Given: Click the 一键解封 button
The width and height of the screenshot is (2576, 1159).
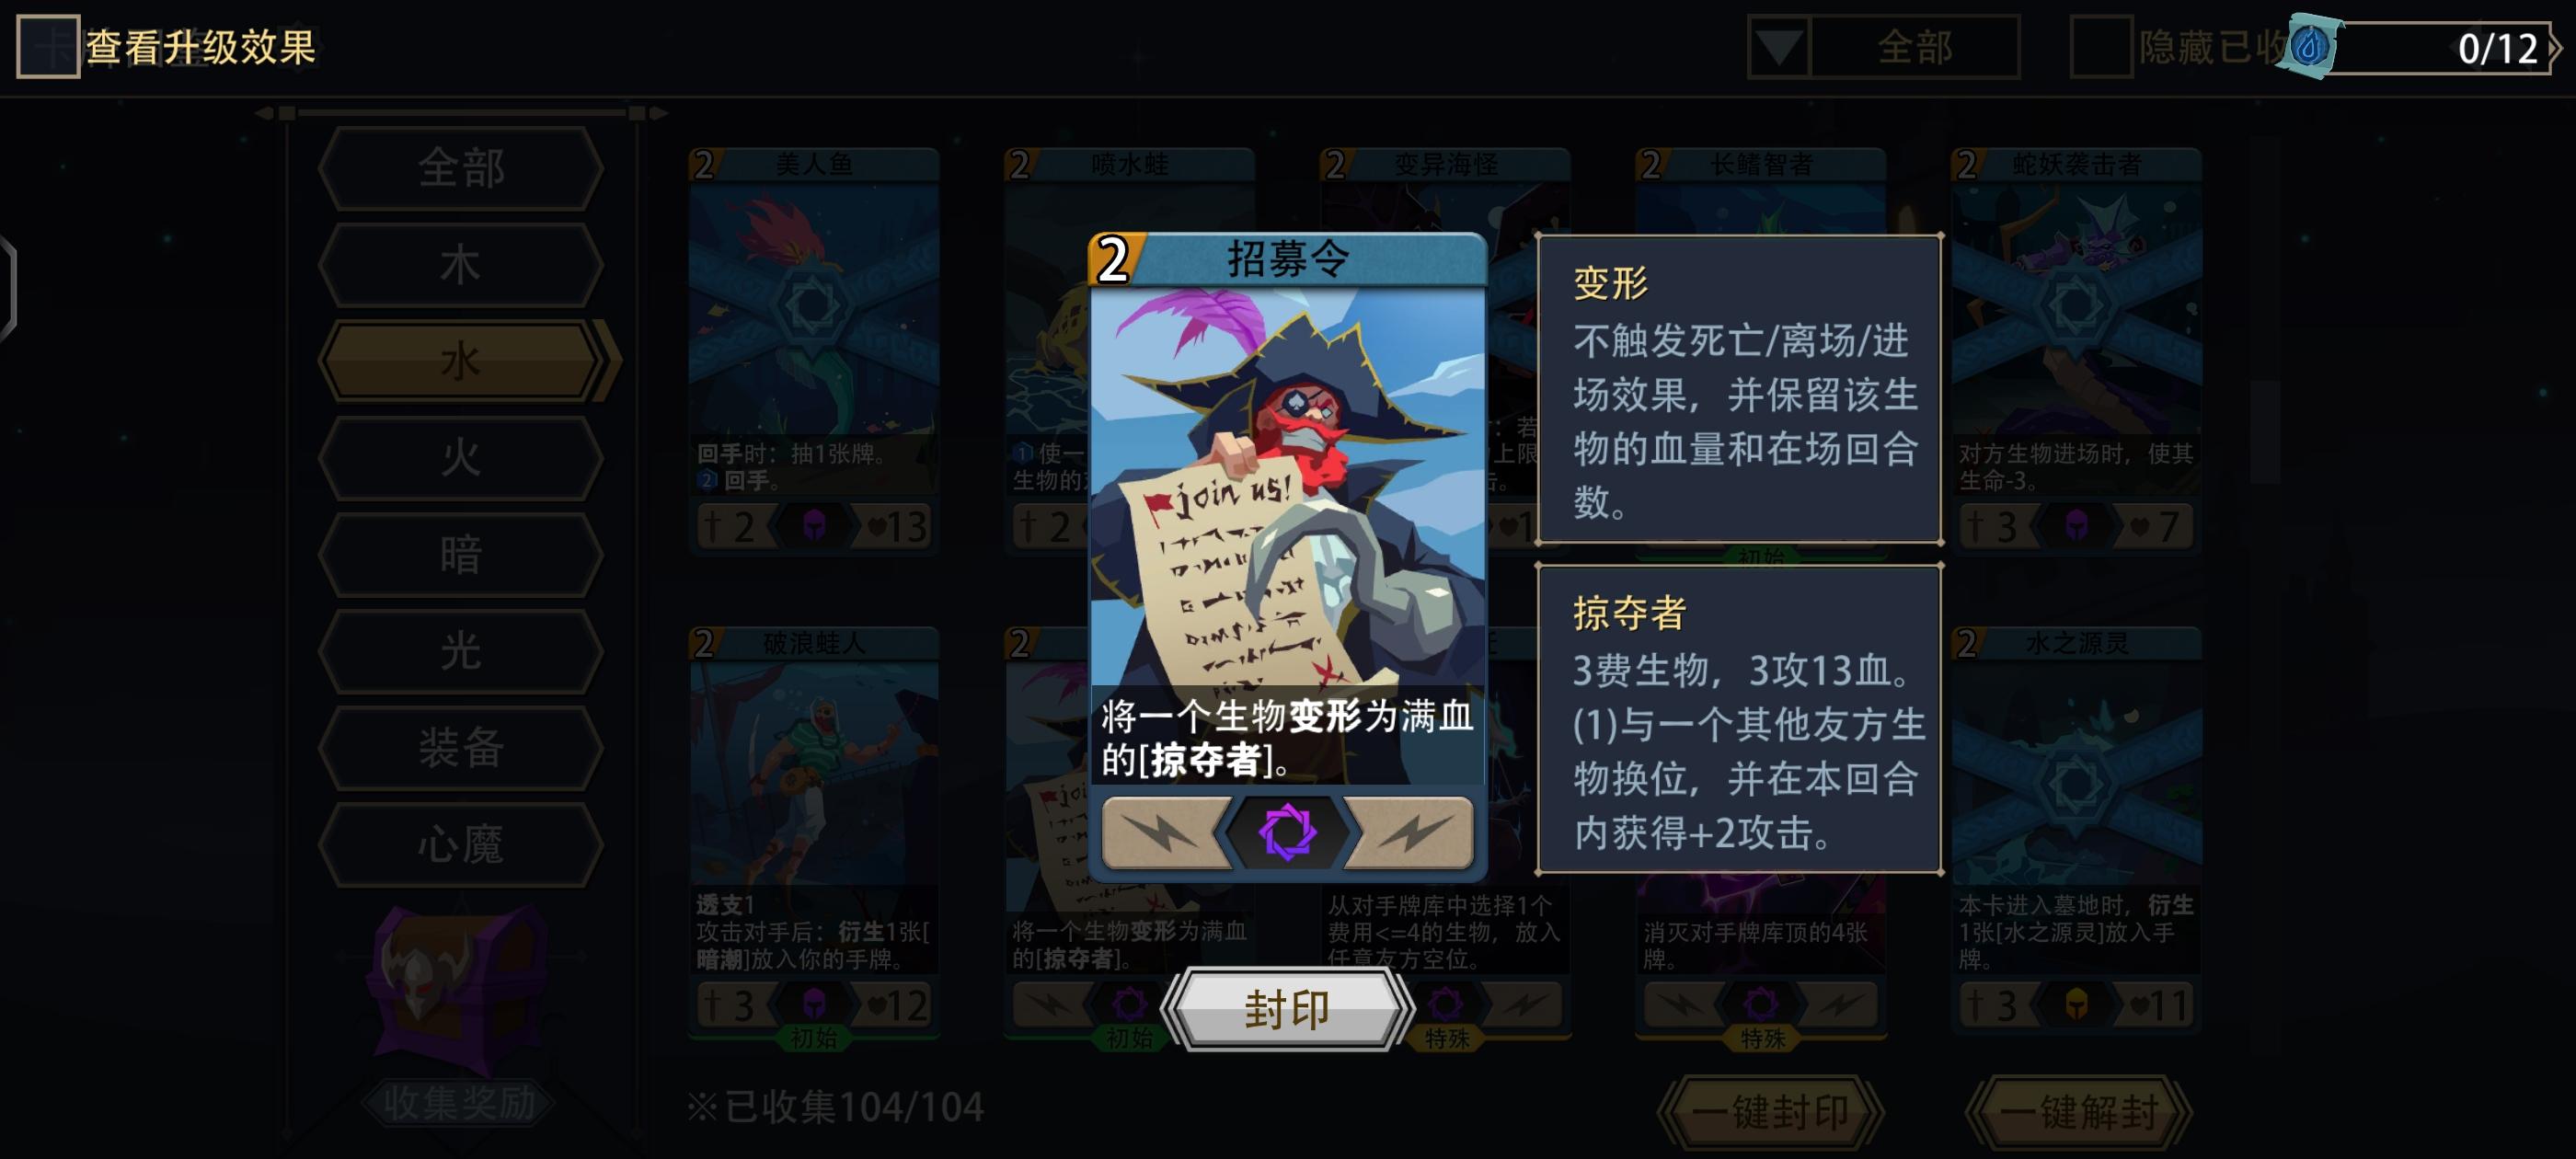Looking at the screenshot, I should coord(2078,1111).
